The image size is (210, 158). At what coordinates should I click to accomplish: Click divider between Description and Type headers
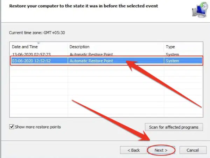pyautogui.click(x=164, y=47)
